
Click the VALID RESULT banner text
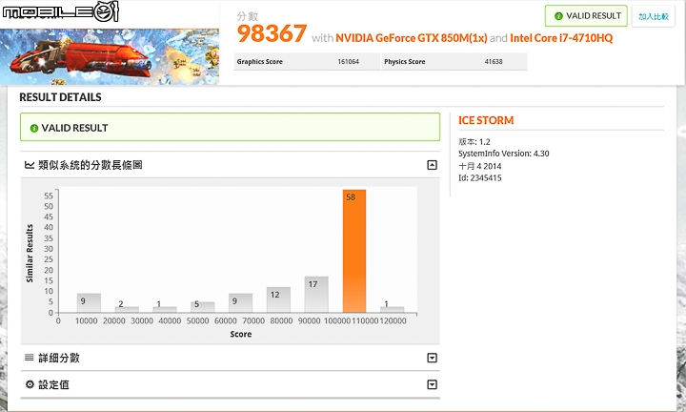(75, 129)
